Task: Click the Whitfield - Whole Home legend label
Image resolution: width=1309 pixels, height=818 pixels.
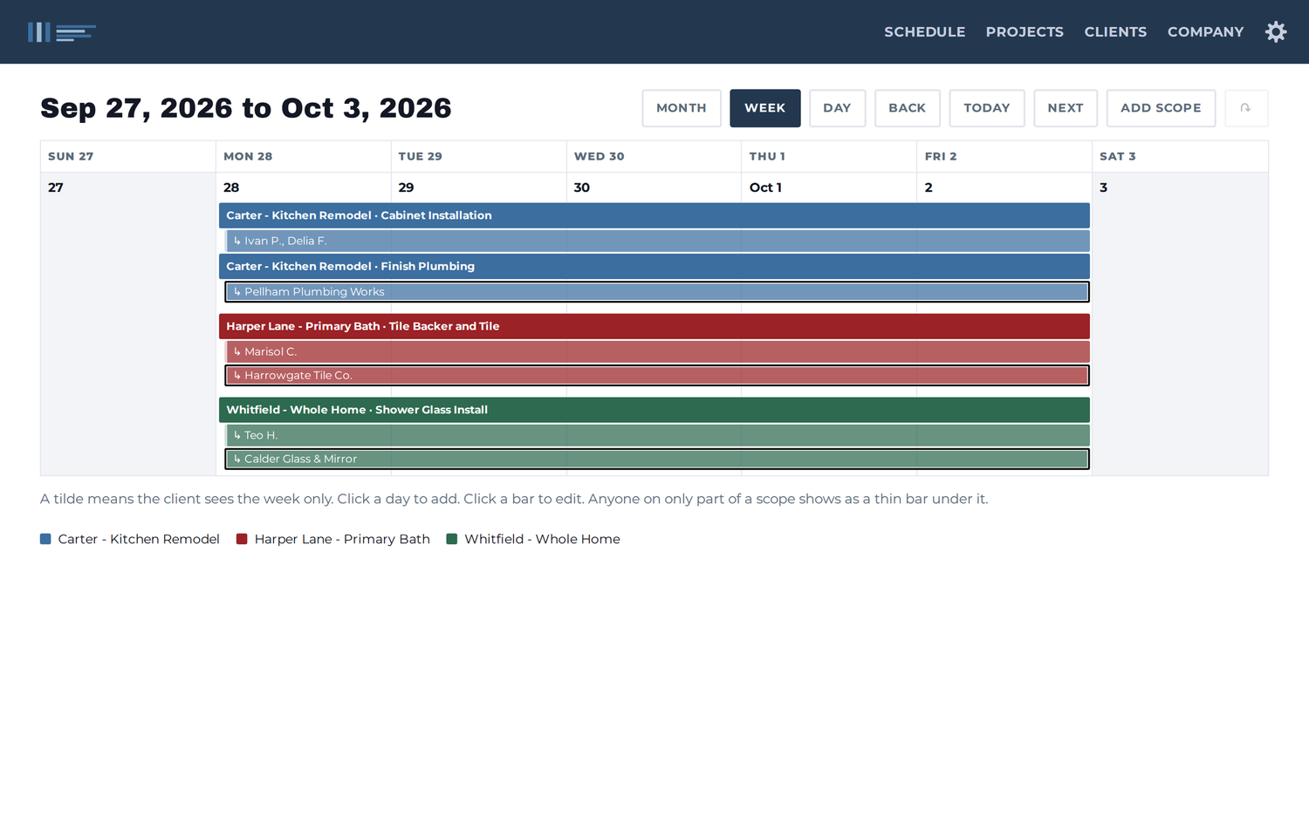Action: 542,539
